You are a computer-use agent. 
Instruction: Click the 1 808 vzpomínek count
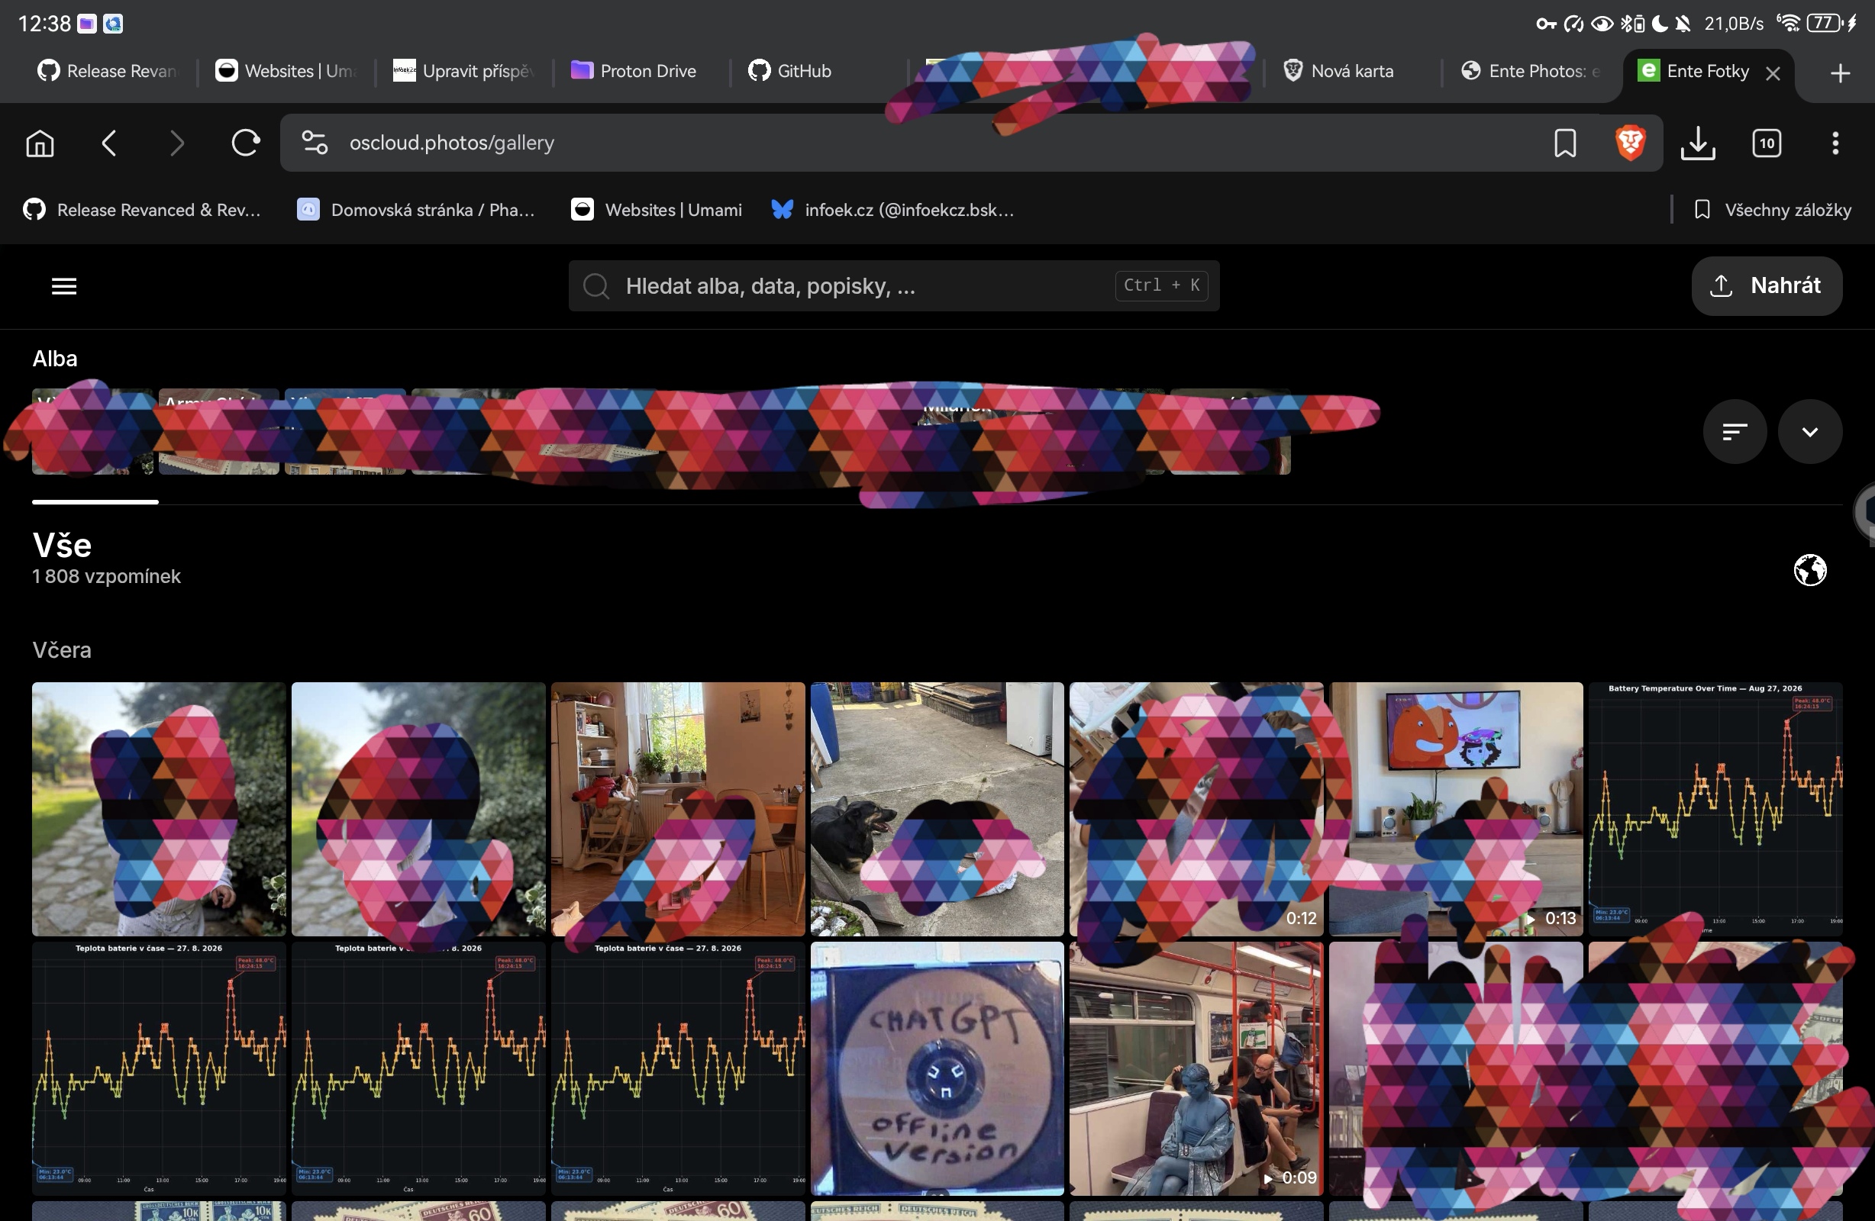pyautogui.click(x=106, y=577)
